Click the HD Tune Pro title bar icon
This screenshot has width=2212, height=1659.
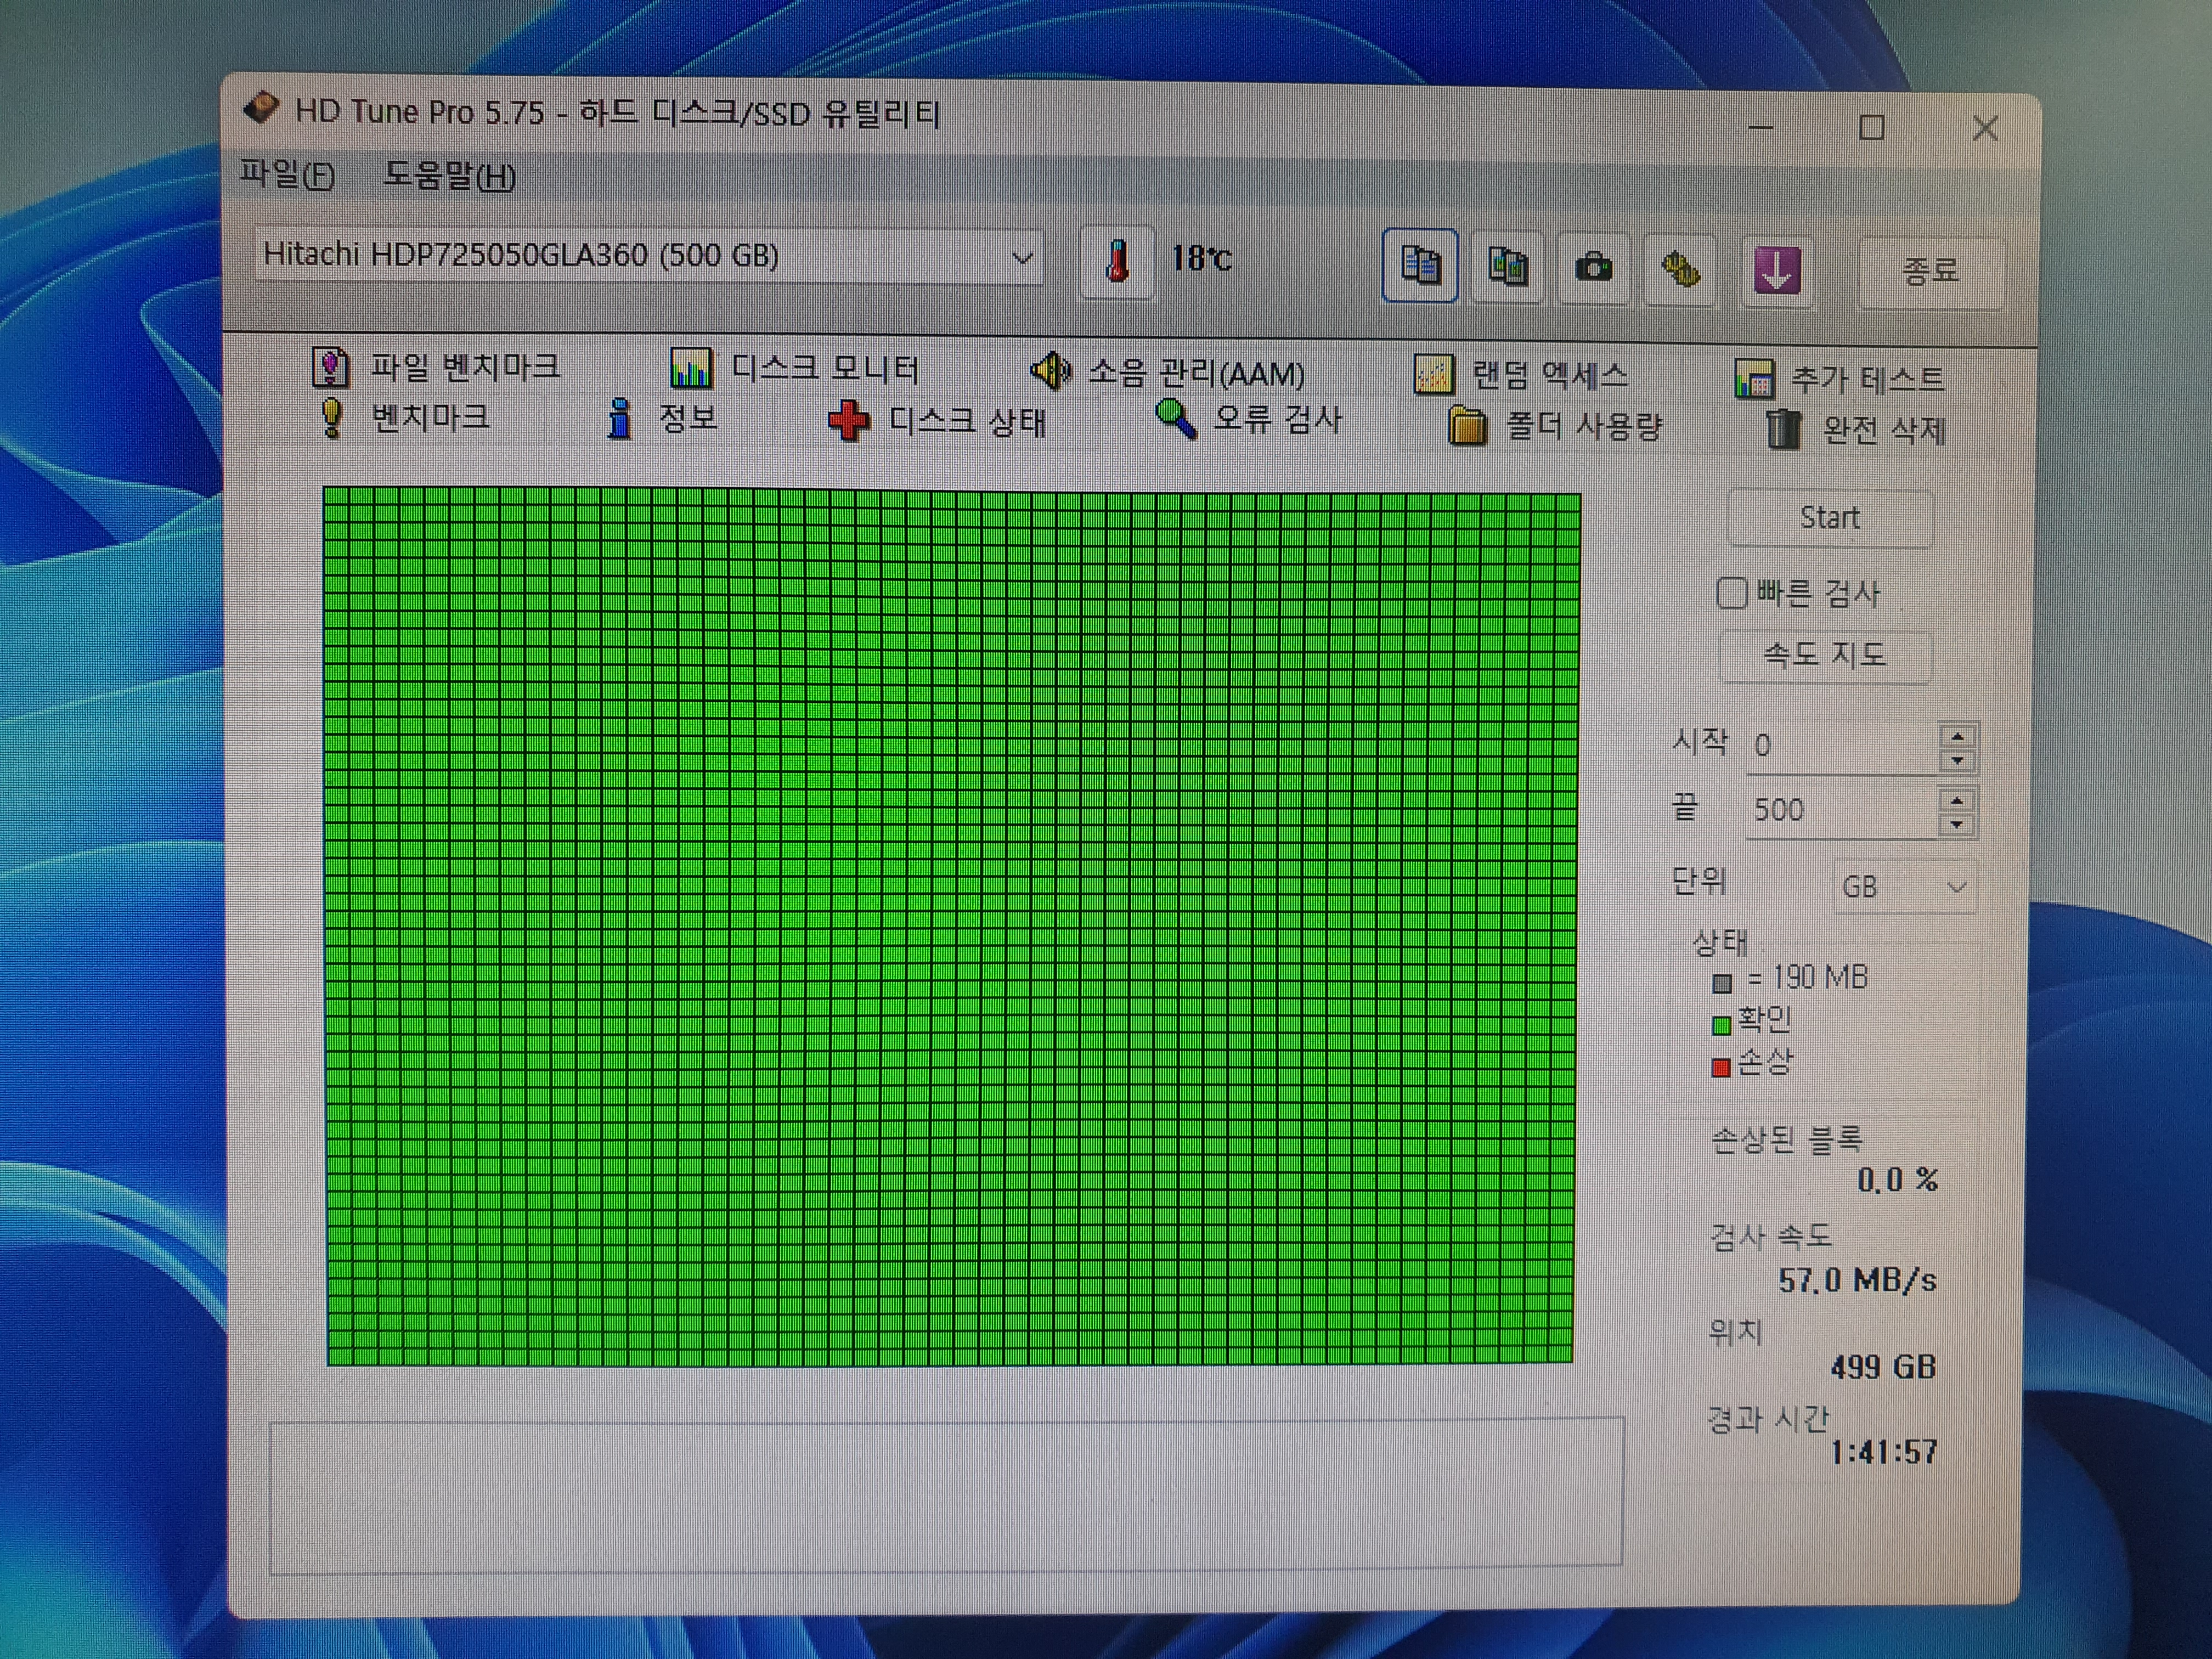pos(262,107)
